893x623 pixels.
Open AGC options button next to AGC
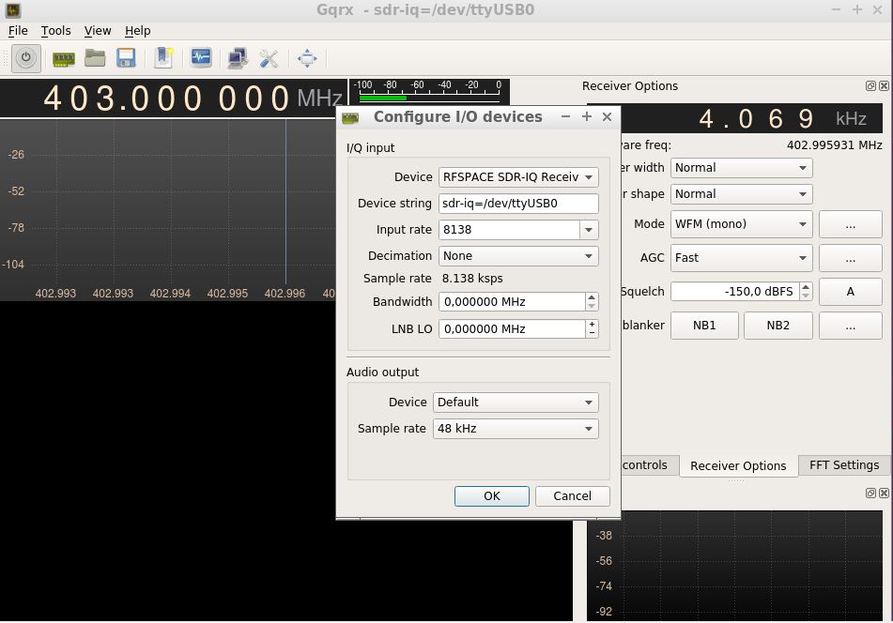[x=851, y=258]
